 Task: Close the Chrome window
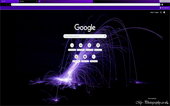coord(168,1)
